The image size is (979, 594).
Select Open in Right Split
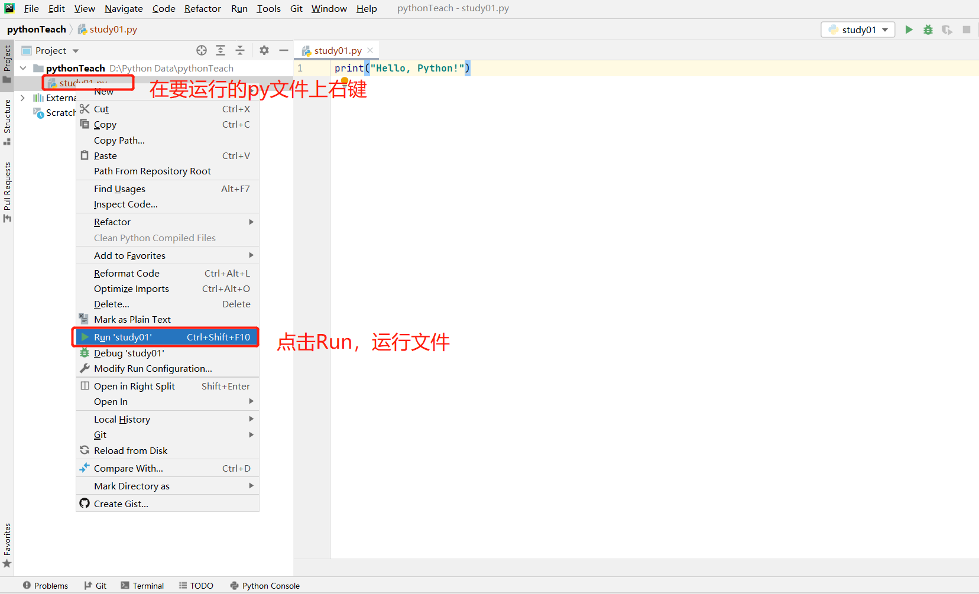tap(168, 386)
